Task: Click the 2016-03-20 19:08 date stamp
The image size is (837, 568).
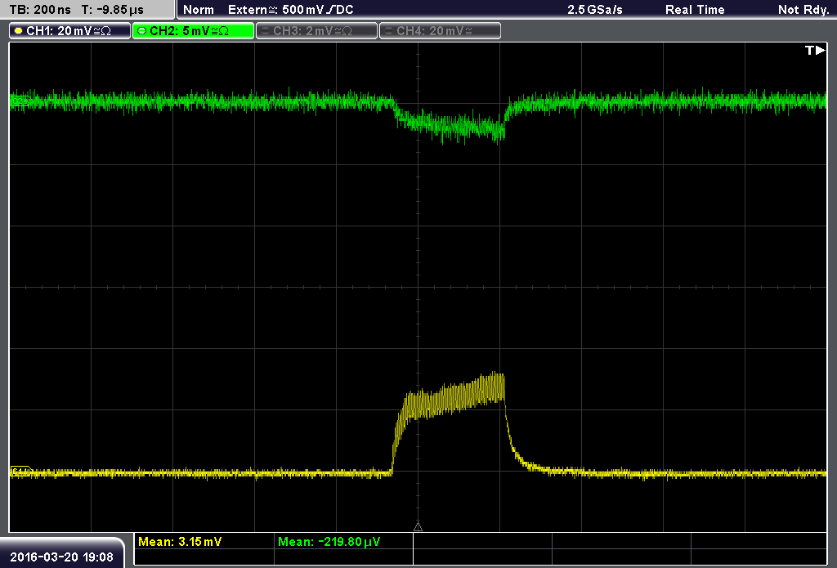Action: click(61, 557)
